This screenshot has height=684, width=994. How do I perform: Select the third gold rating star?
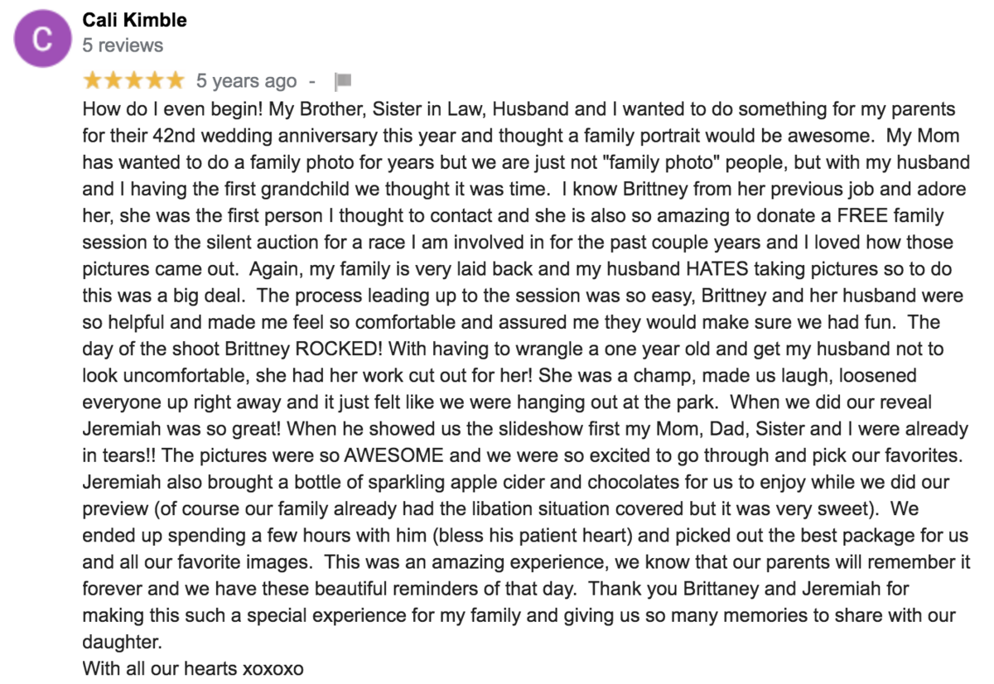133,80
